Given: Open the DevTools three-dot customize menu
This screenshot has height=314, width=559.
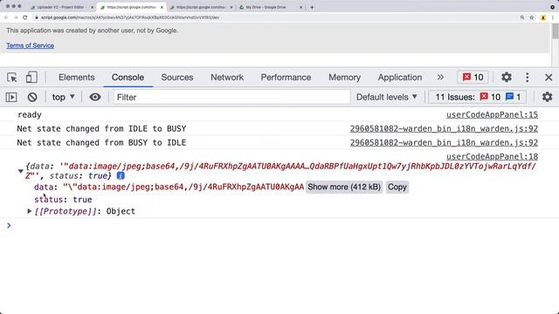Looking at the screenshot, I should [528, 78].
